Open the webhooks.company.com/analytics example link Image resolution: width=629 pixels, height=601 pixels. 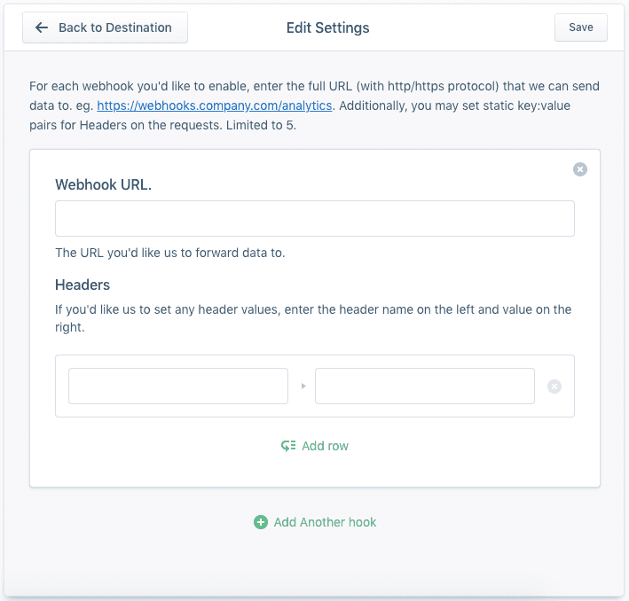point(215,105)
